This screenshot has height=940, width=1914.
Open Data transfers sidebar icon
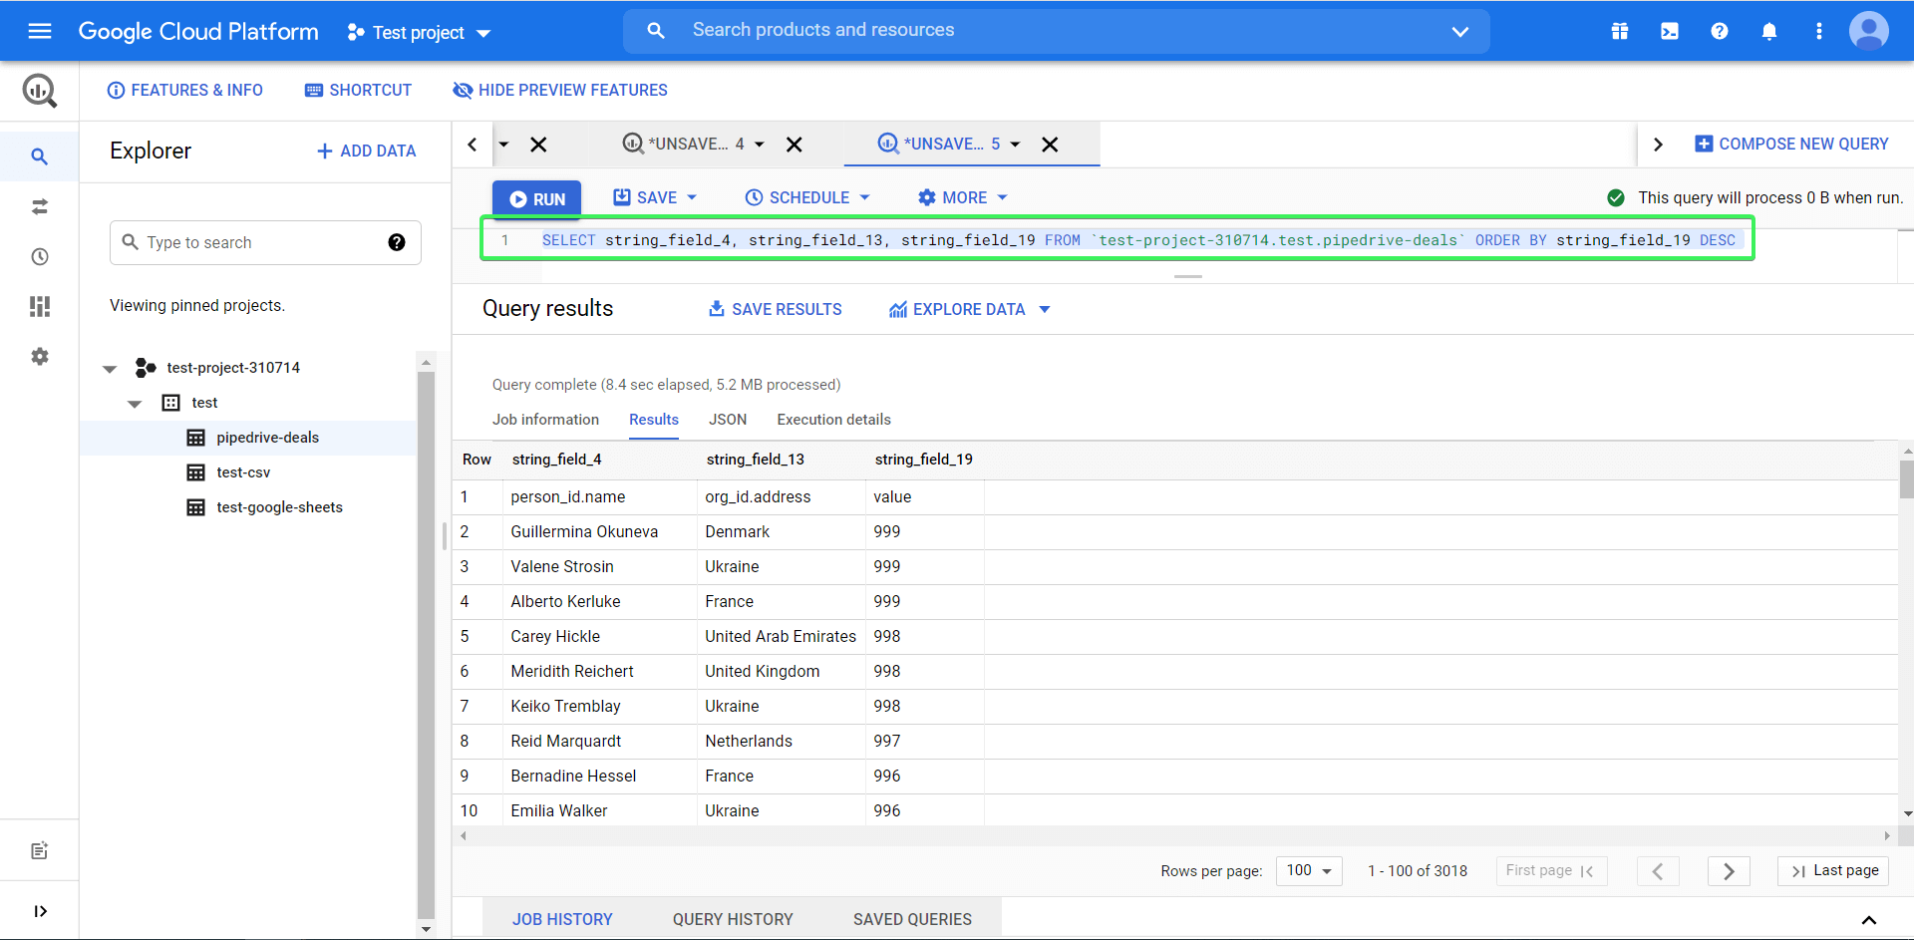(x=40, y=206)
